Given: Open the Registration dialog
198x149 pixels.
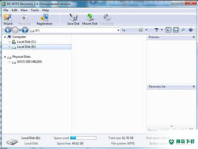Looking at the screenshot, I should [45, 19].
